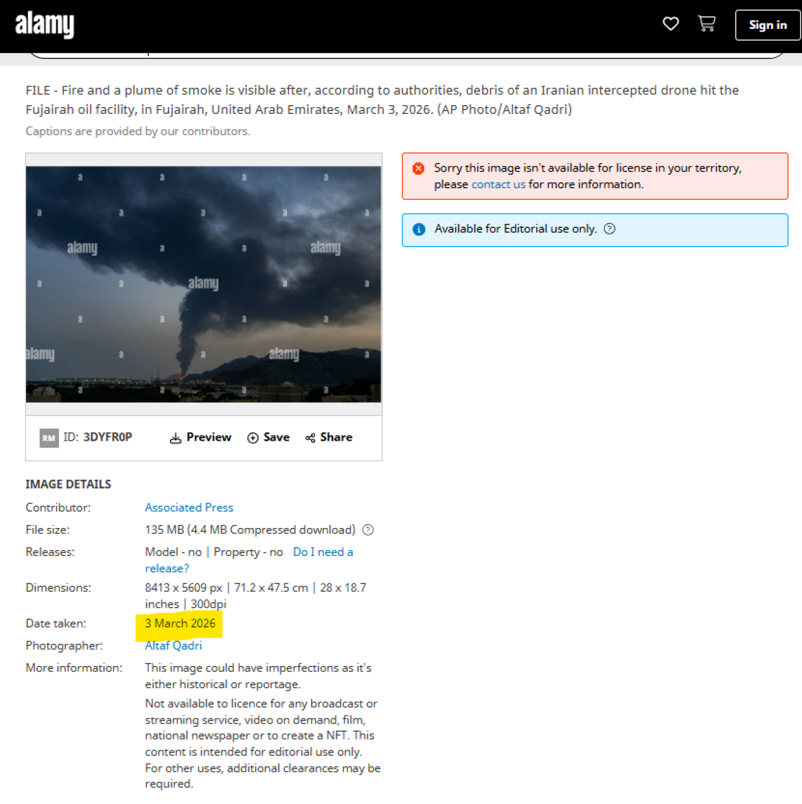
Task: Follow the Do I need a release link
Action: click(x=249, y=560)
